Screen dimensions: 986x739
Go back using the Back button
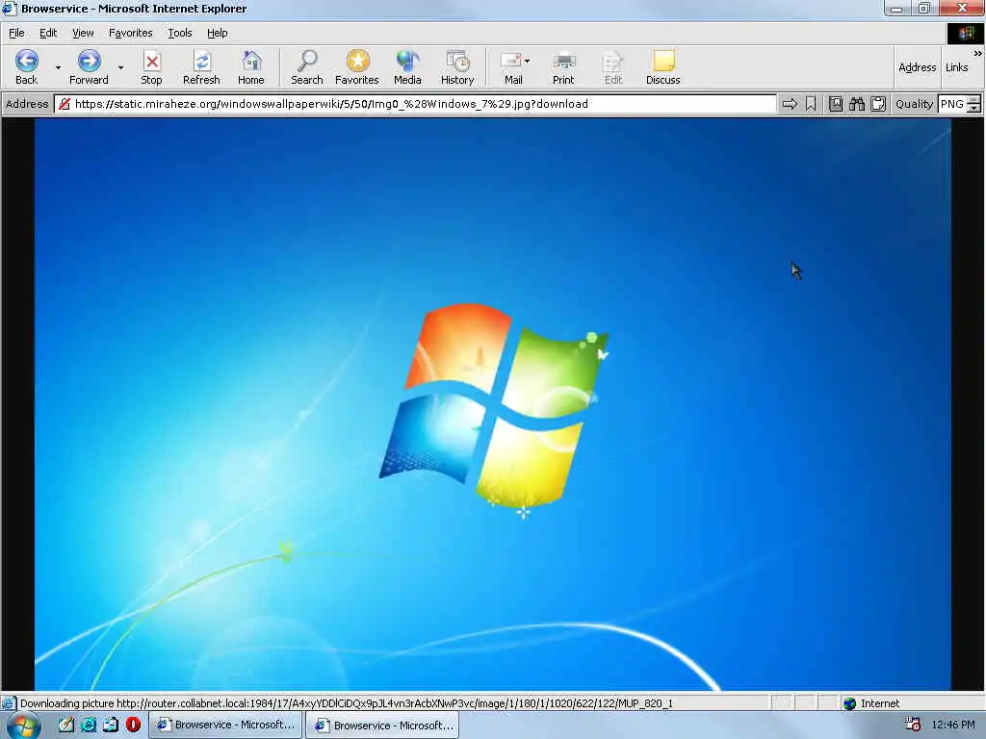[26, 67]
